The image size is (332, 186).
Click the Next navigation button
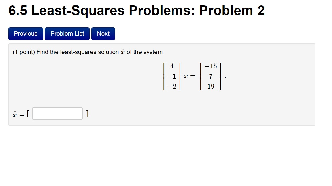pyautogui.click(x=103, y=34)
